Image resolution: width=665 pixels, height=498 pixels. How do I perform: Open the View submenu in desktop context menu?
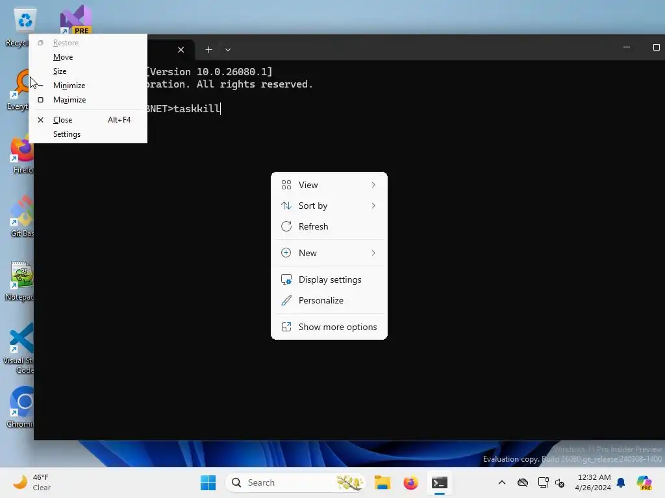tap(329, 185)
